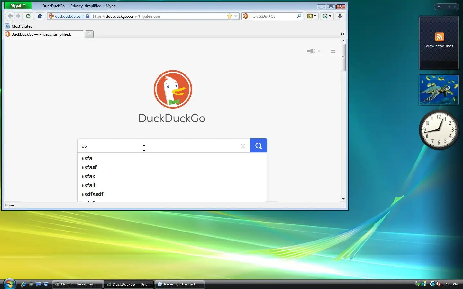Go back with the Back arrow

click(x=10, y=16)
